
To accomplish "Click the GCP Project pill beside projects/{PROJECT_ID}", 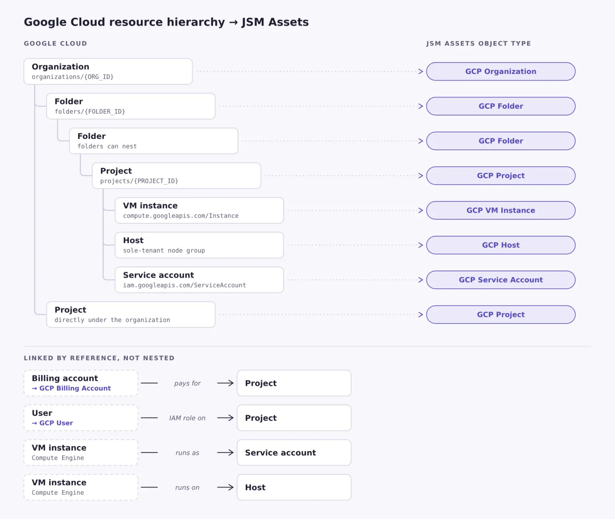I will pyautogui.click(x=501, y=175).
